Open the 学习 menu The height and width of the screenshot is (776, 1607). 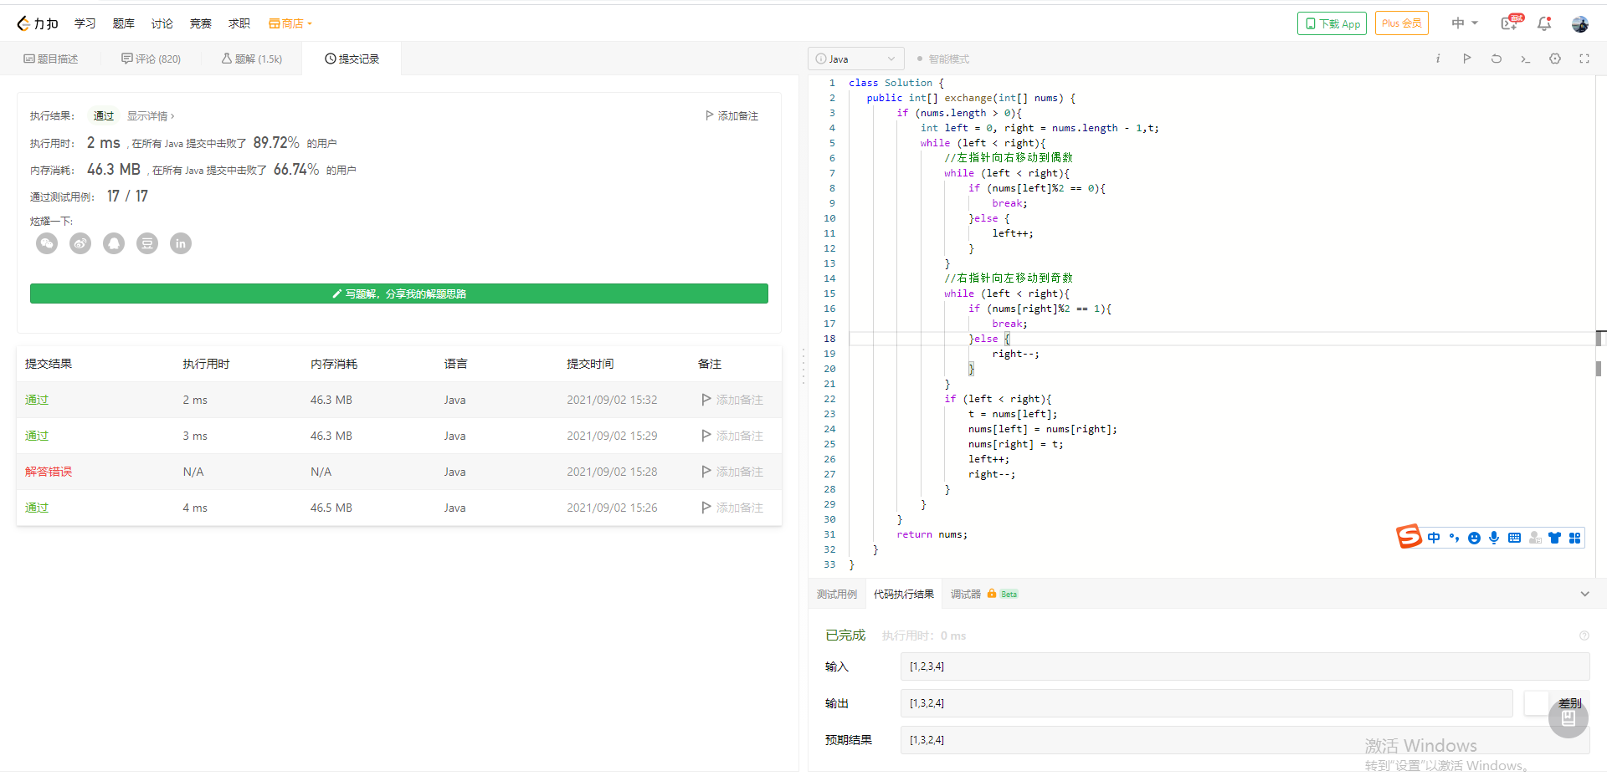85,23
